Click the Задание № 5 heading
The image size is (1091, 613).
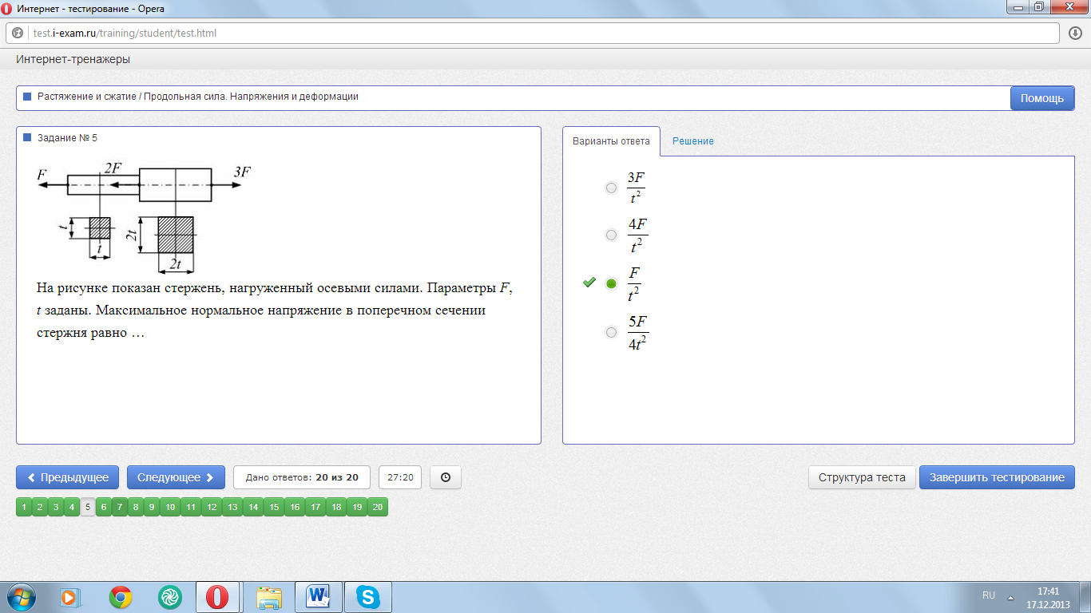[x=67, y=137]
